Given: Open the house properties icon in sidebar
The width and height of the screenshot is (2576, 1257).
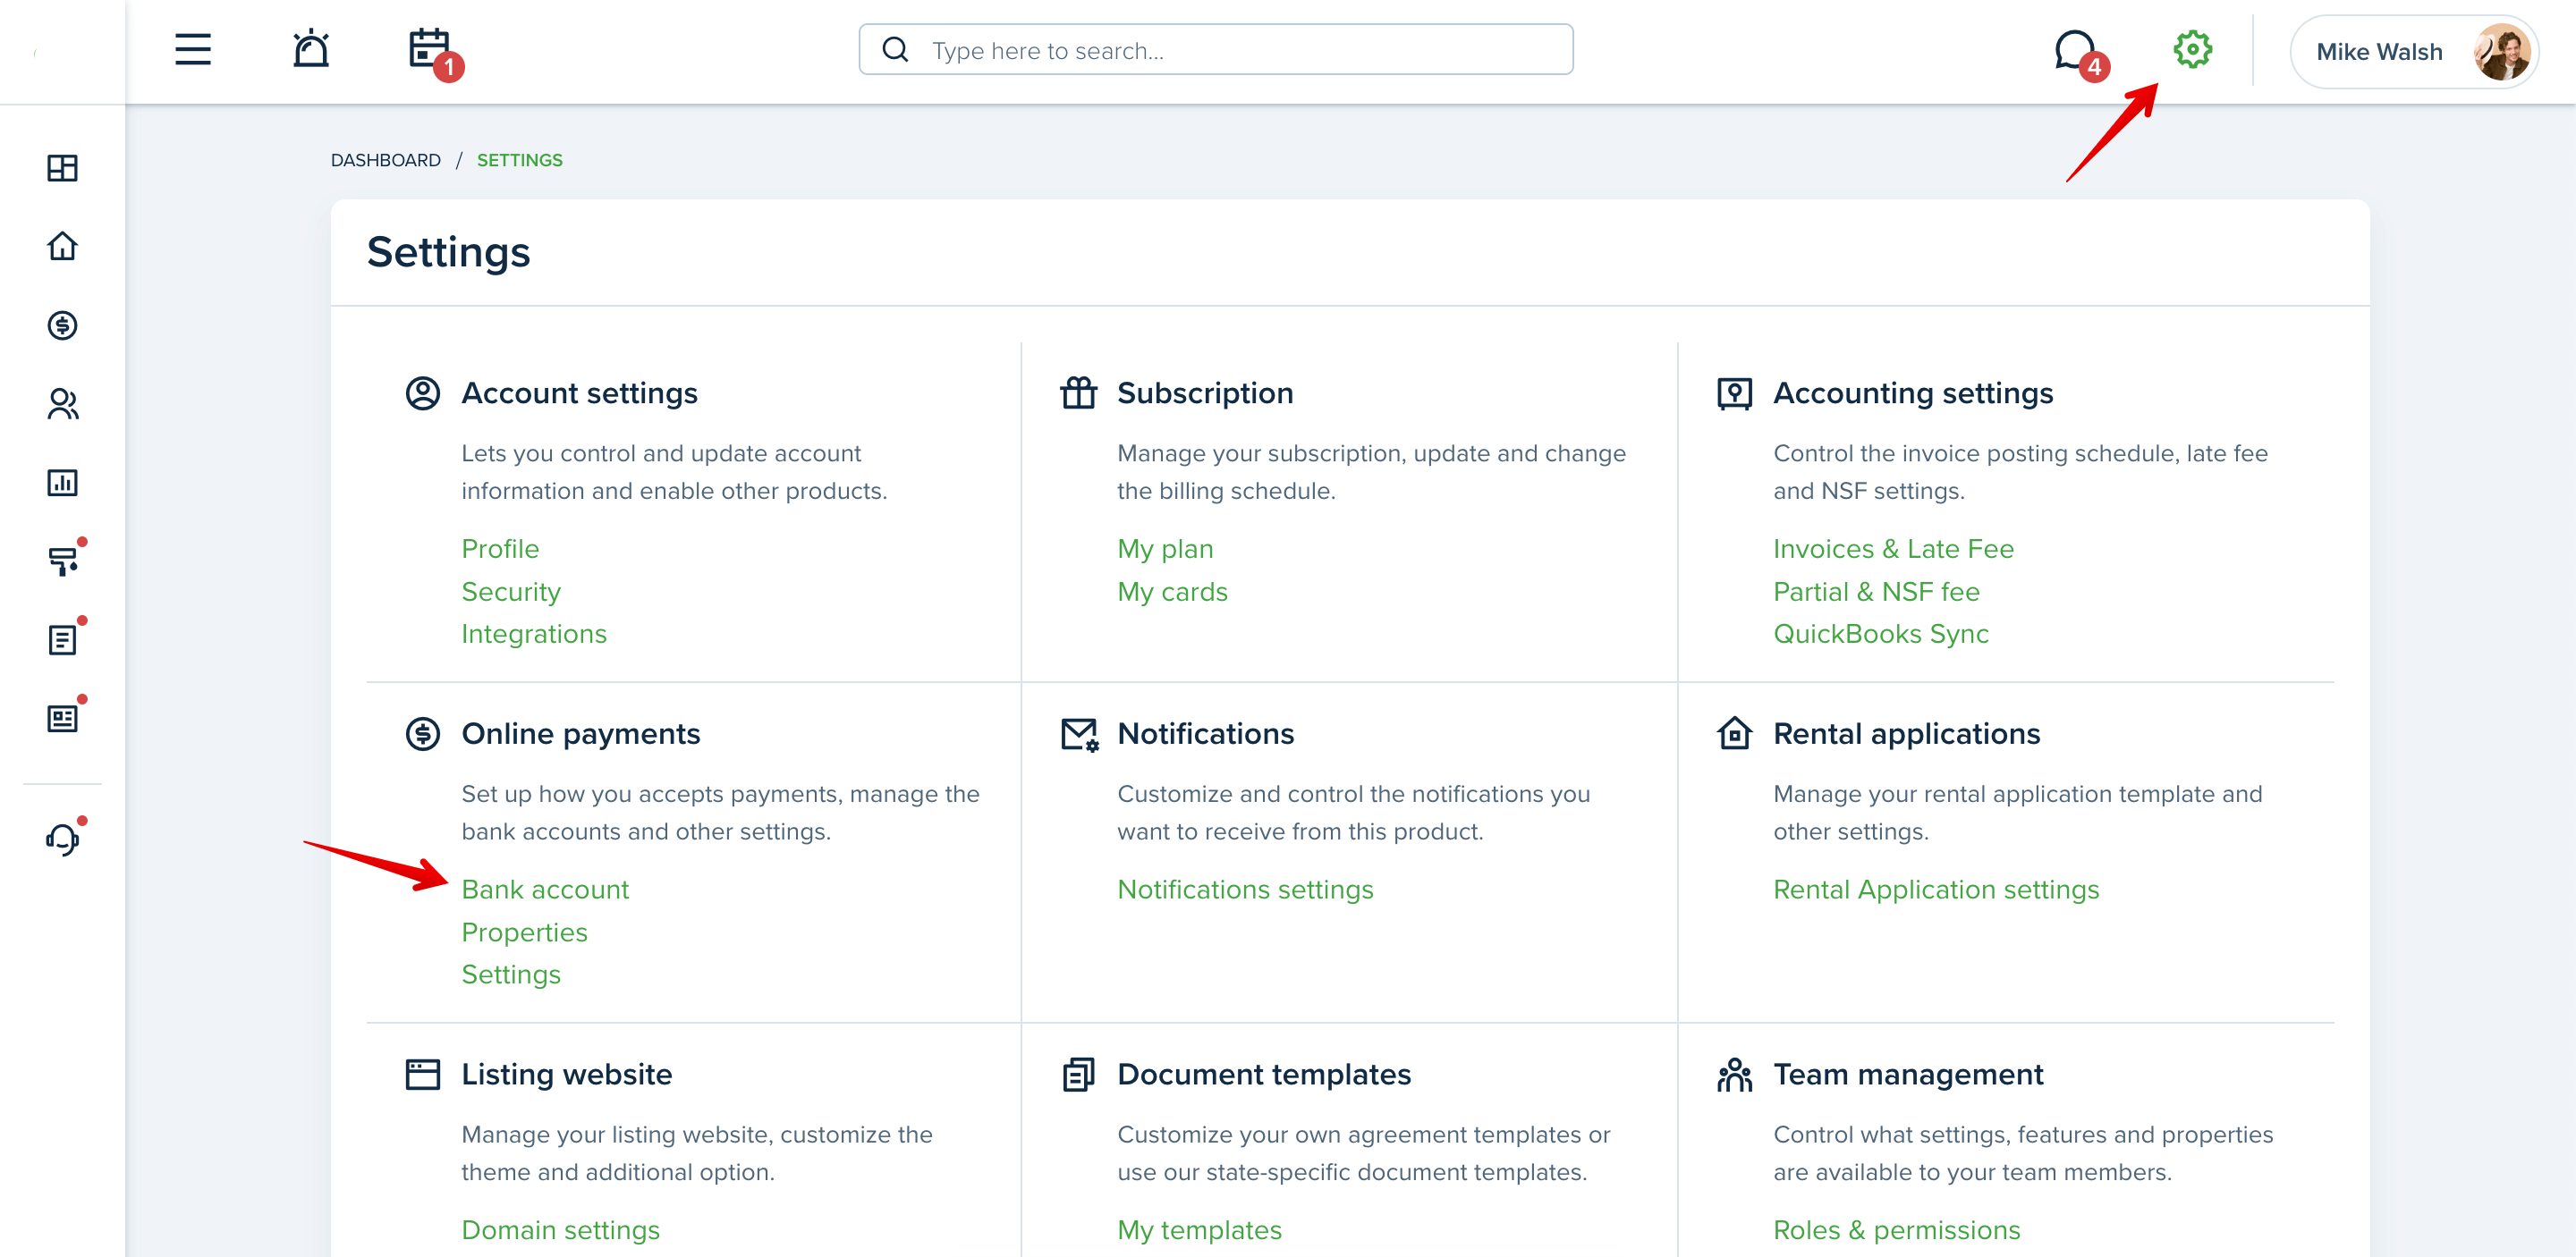Looking at the screenshot, I should tap(62, 246).
